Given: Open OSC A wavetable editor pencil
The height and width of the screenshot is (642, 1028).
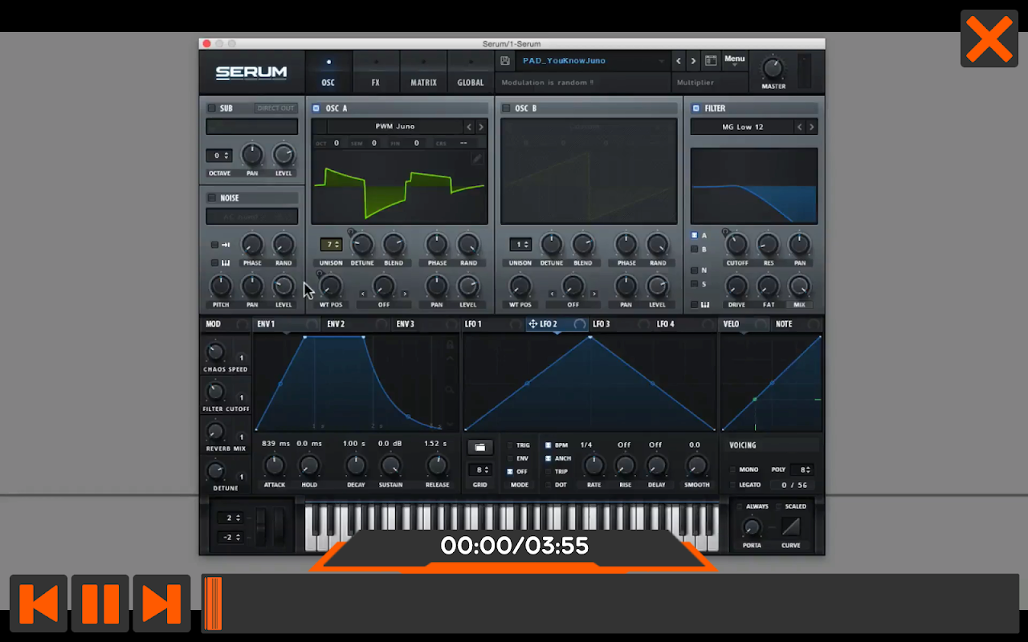Looking at the screenshot, I should 477,159.
